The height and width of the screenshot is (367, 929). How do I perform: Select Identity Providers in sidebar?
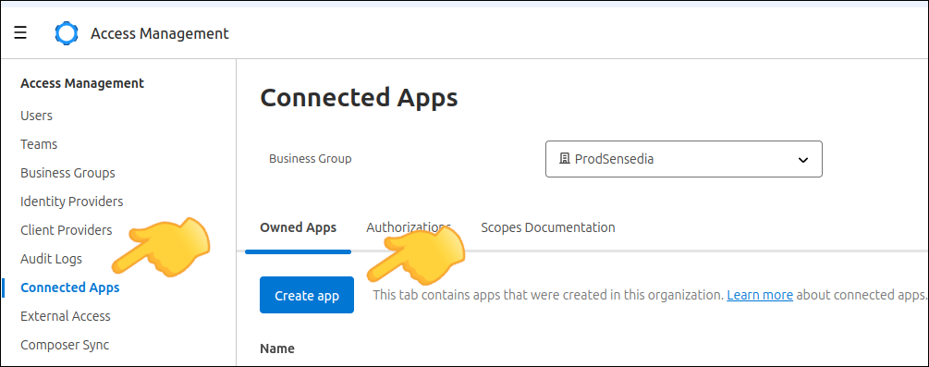click(x=72, y=202)
